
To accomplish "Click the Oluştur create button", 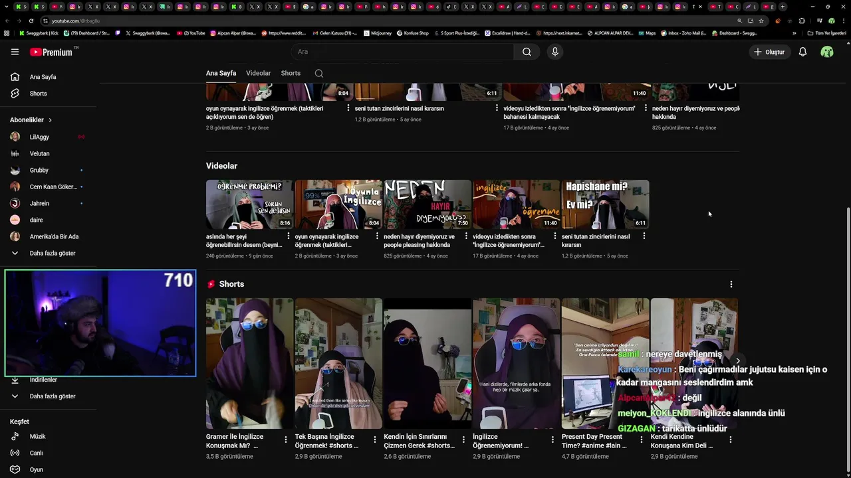I will pyautogui.click(x=769, y=52).
